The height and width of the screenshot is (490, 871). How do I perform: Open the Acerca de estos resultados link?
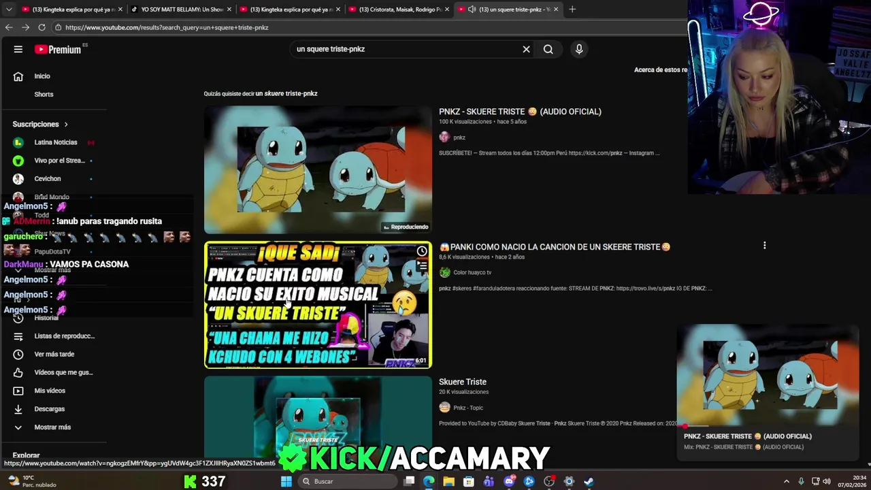661,69
